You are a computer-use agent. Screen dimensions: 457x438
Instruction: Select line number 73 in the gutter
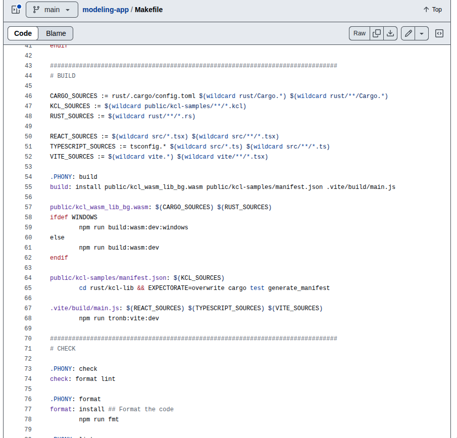pos(28,368)
